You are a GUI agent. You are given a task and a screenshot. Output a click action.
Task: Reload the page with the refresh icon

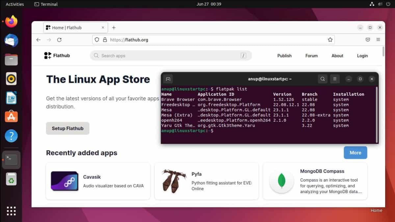click(59, 39)
